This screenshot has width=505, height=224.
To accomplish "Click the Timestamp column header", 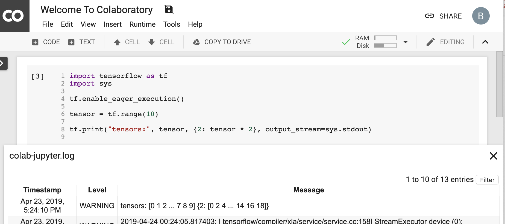I will (x=42, y=190).
